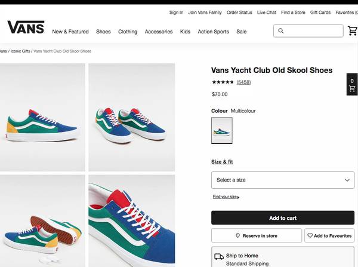
Task: Click the location pin for Reserve in store
Action: coord(237,236)
